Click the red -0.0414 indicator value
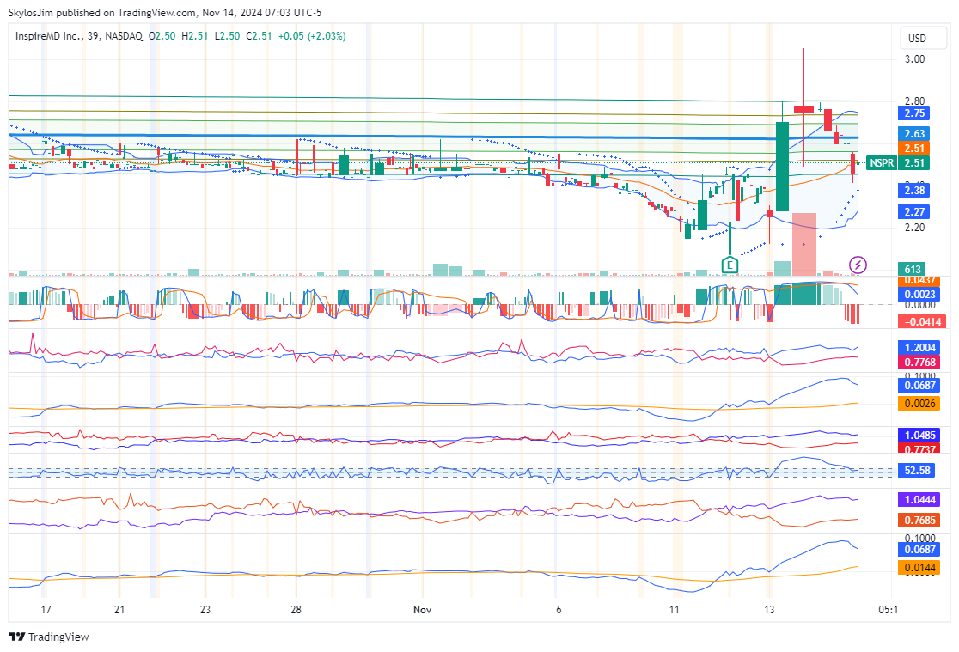 pos(919,321)
